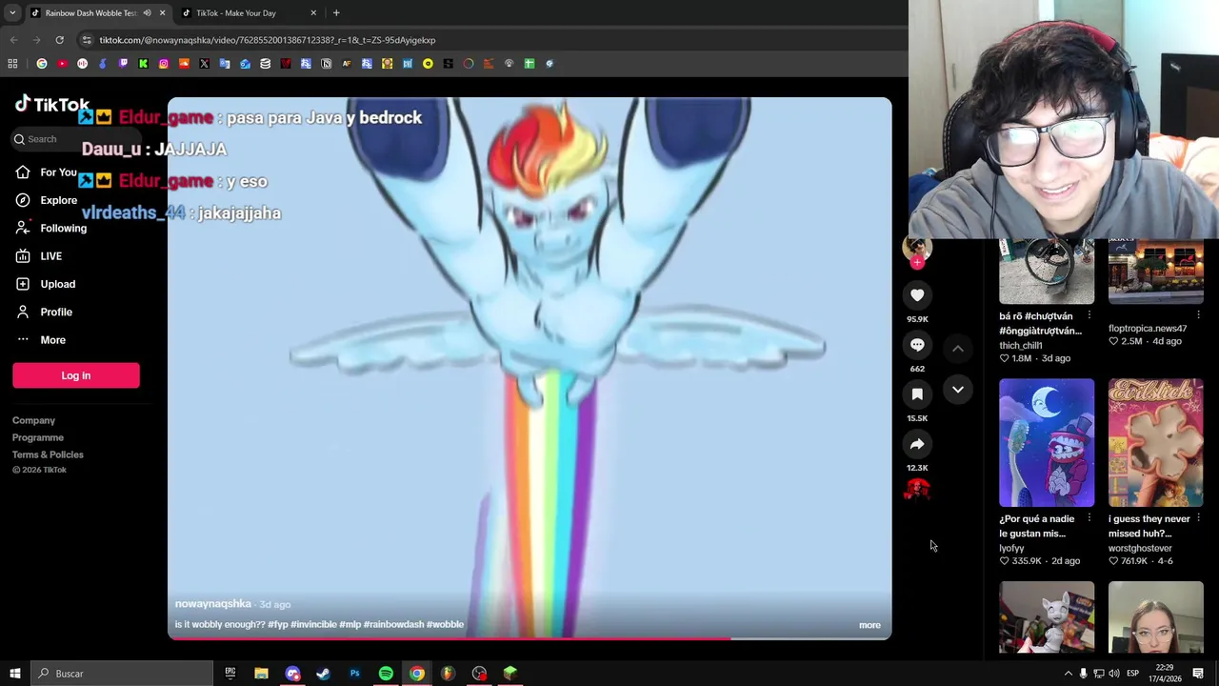Viewport: 1219px width, 686px height.
Task: Open the spinning sound disc below share
Action: 917,490
